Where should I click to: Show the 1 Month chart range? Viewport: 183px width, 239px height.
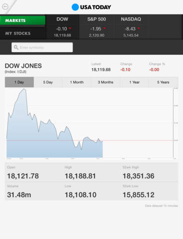point(77,82)
